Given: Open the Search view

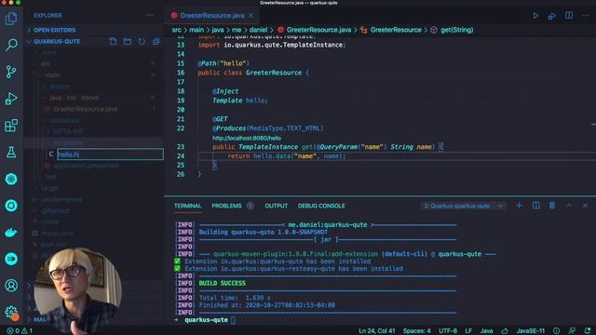Looking at the screenshot, I should point(11,45).
